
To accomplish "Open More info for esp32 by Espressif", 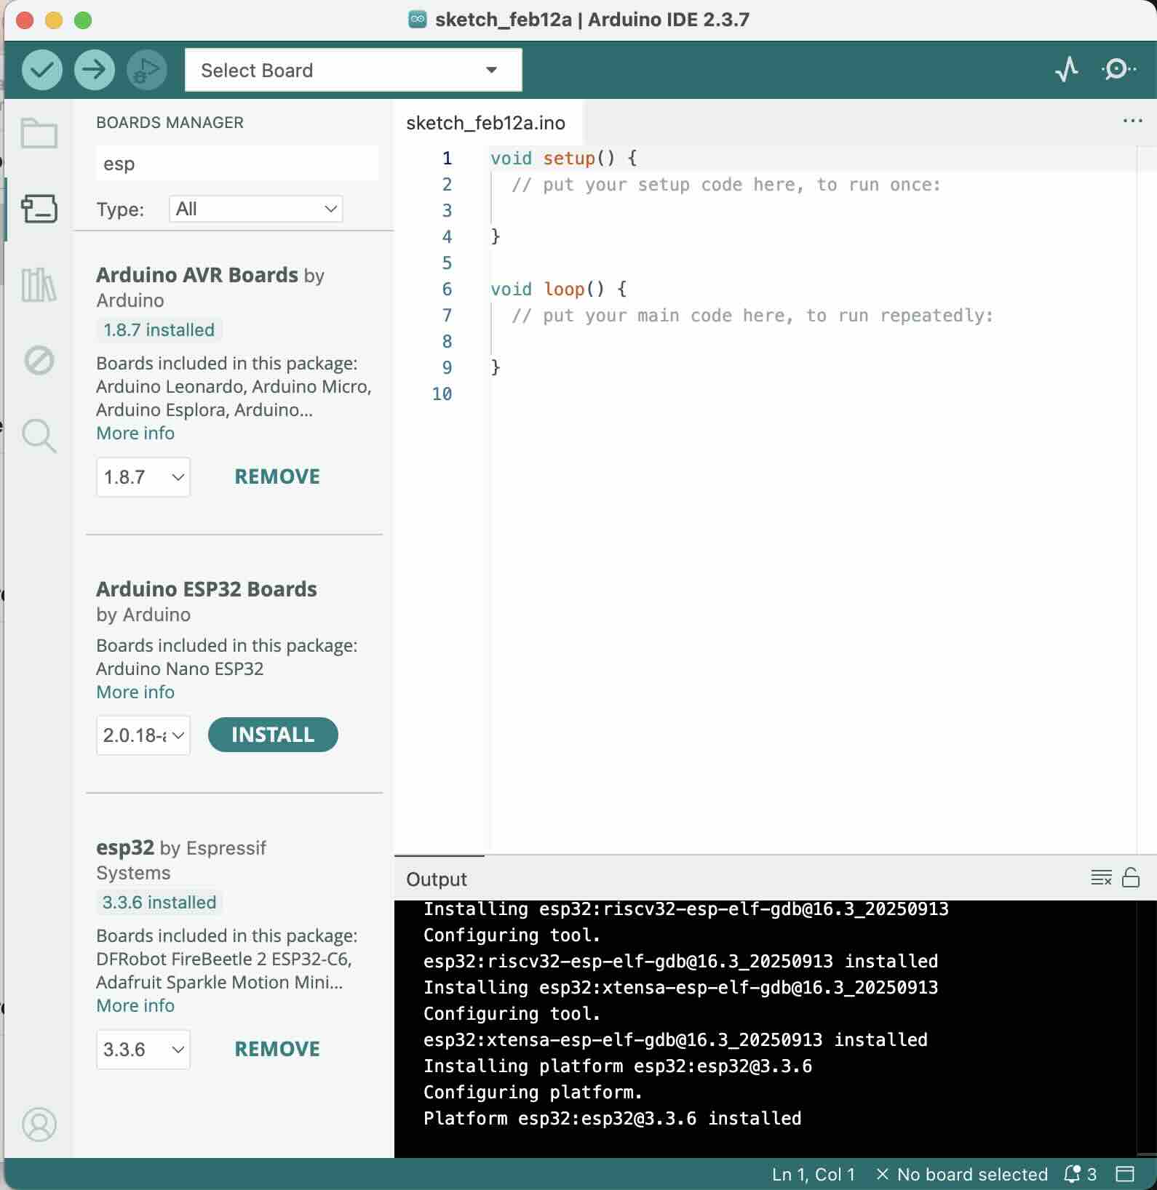I will coord(135,1006).
